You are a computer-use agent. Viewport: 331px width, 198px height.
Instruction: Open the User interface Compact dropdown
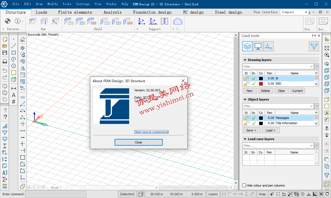tap(294, 12)
